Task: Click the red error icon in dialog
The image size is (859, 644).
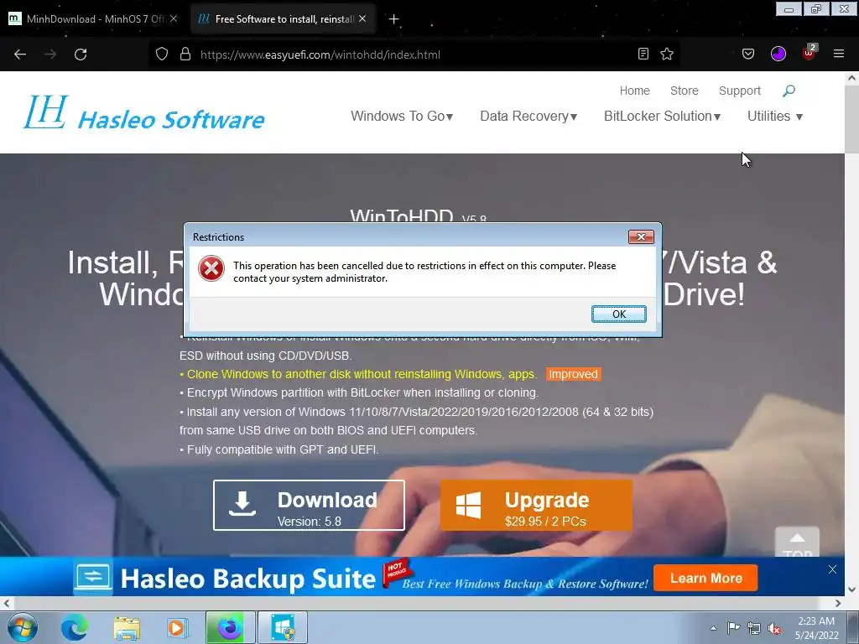Action: click(211, 269)
